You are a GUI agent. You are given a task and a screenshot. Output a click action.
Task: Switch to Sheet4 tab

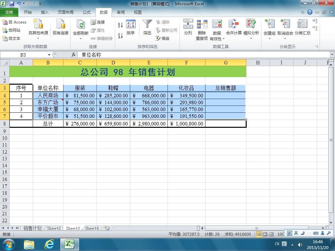pyautogui.click(x=92, y=228)
